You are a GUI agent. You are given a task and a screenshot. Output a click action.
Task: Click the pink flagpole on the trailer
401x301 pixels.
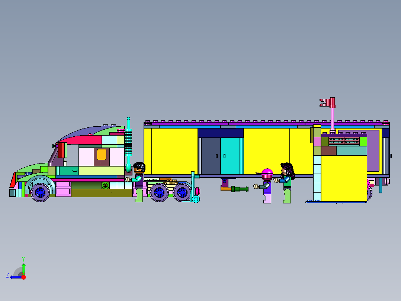click(x=332, y=119)
